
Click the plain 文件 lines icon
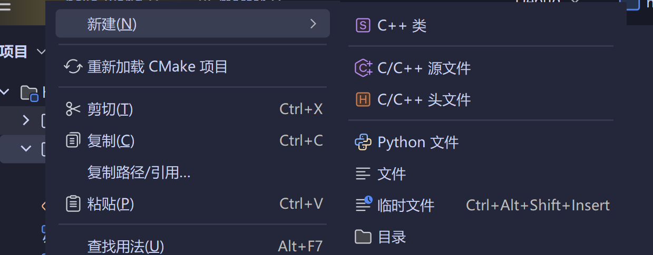click(x=363, y=174)
